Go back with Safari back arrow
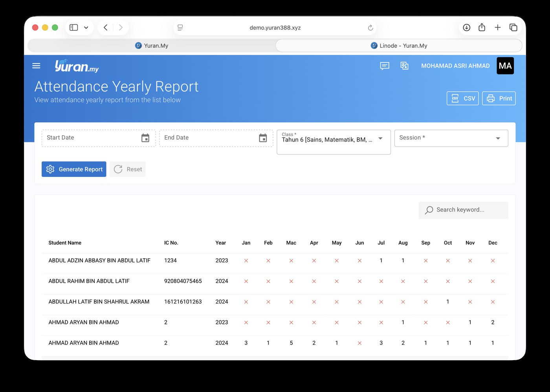 click(105, 28)
